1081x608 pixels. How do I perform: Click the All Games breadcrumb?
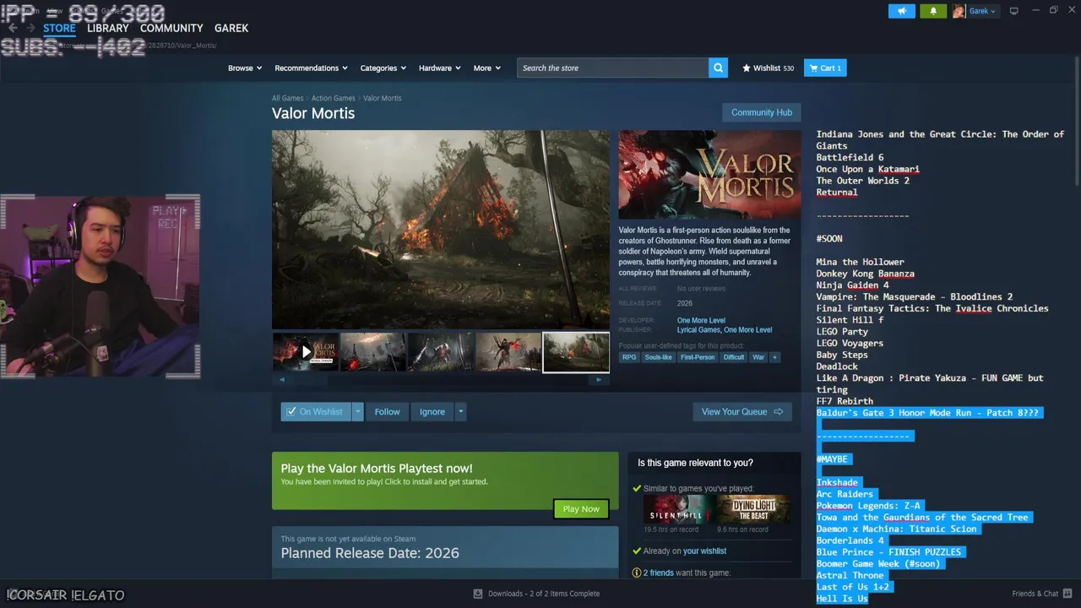click(287, 98)
